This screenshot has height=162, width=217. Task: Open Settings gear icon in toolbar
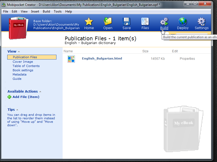pos(202,22)
